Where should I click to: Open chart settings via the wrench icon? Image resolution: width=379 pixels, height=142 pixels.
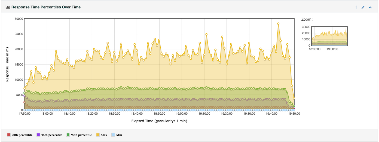(363, 7)
